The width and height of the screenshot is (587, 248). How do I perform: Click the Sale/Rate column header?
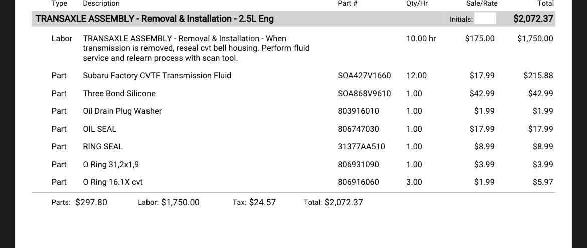(482, 3)
